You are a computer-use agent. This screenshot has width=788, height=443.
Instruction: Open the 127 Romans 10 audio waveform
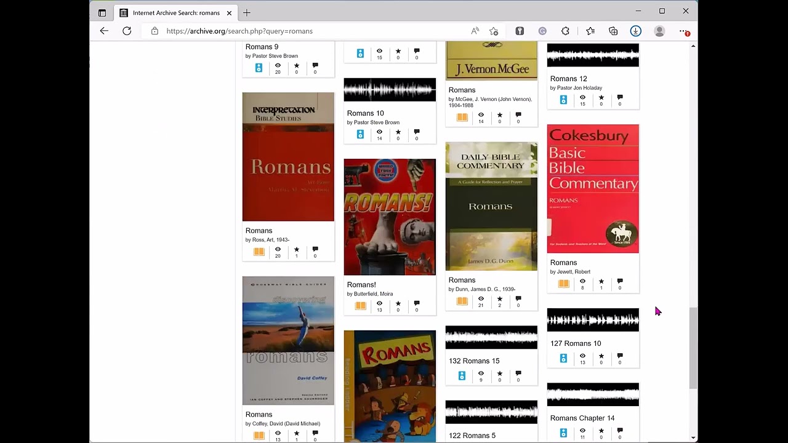point(593,320)
